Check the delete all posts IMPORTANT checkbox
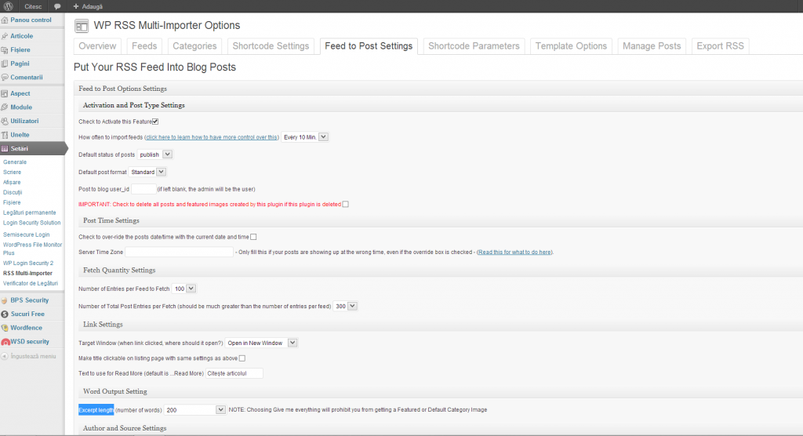Viewport: 803px width, 436px height. pyautogui.click(x=346, y=204)
